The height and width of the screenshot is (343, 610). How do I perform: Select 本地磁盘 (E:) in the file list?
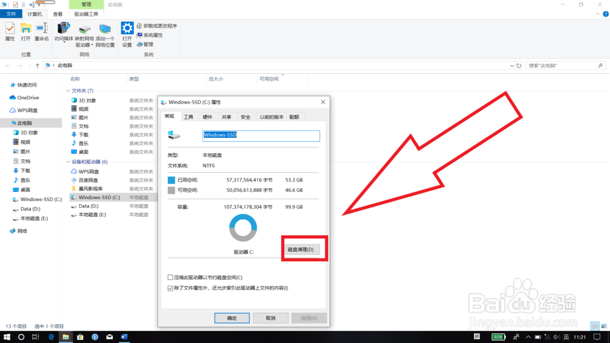click(88, 214)
